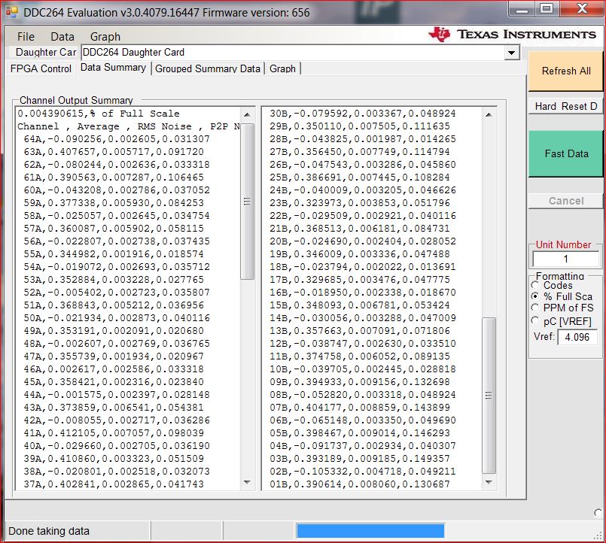Click the Unit Number input field
Image resolution: width=606 pixels, height=543 pixels.
click(565, 259)
